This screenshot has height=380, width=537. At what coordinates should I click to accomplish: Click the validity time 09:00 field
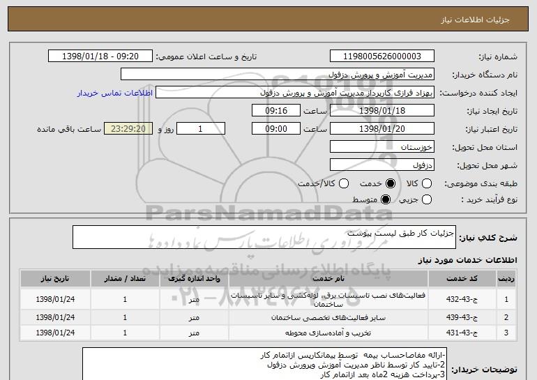coord(276,129)
